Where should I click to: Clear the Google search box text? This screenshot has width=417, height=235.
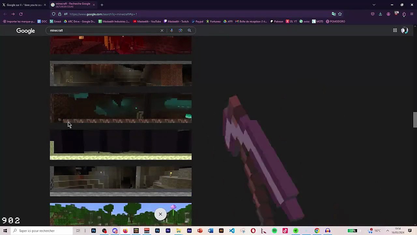click(x=162, y=30)
